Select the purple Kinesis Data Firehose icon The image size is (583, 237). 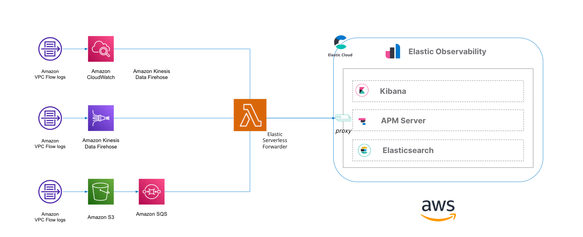[101, 118]
